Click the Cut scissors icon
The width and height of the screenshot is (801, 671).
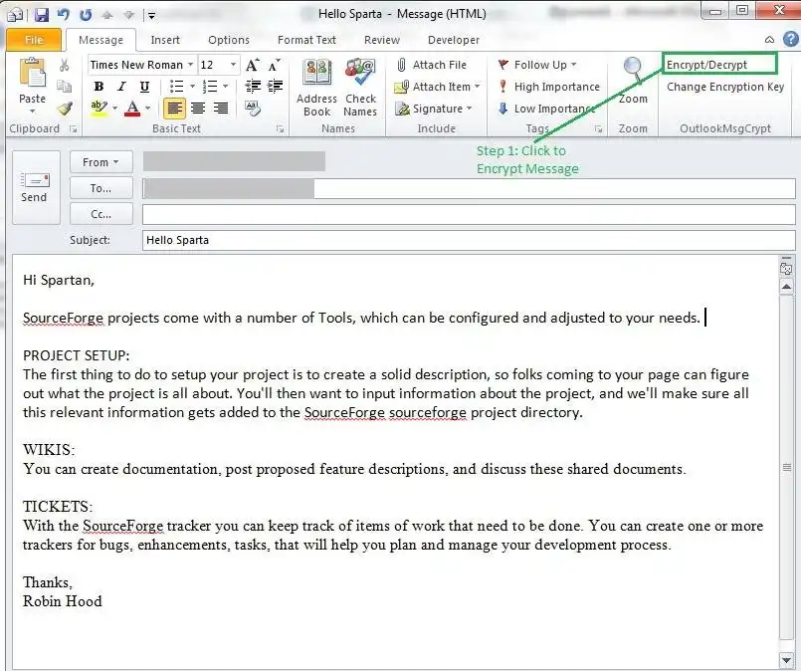[65, 65]
